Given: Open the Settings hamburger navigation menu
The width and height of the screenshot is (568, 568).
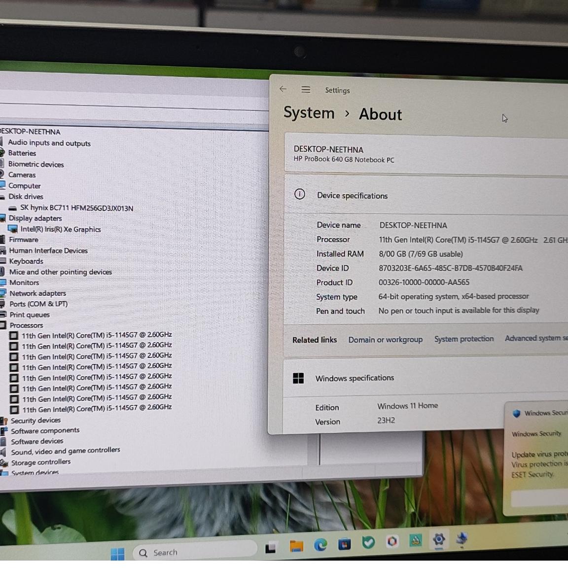Looking at the screenshot, I should coord(306,89).
